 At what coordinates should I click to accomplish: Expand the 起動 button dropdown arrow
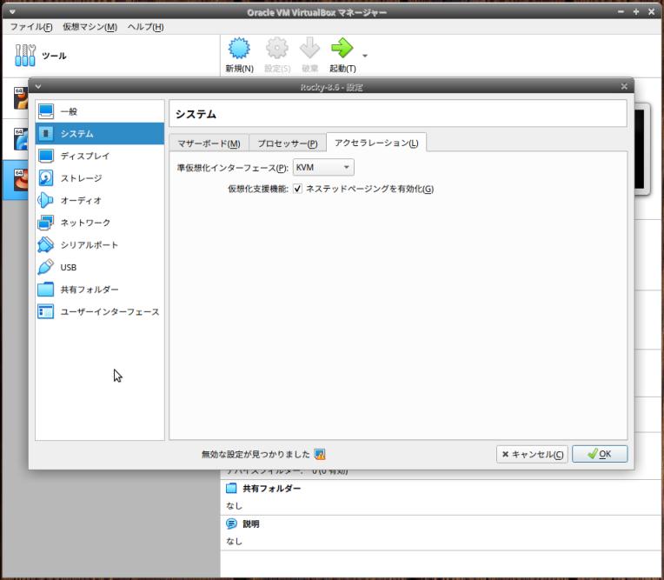click(x=365, y=56)
